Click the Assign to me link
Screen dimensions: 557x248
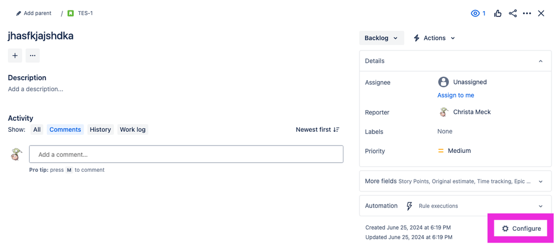(456, 95)
